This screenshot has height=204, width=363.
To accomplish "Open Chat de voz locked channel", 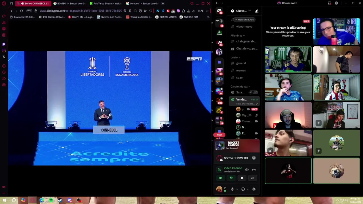I will (244, 48).
